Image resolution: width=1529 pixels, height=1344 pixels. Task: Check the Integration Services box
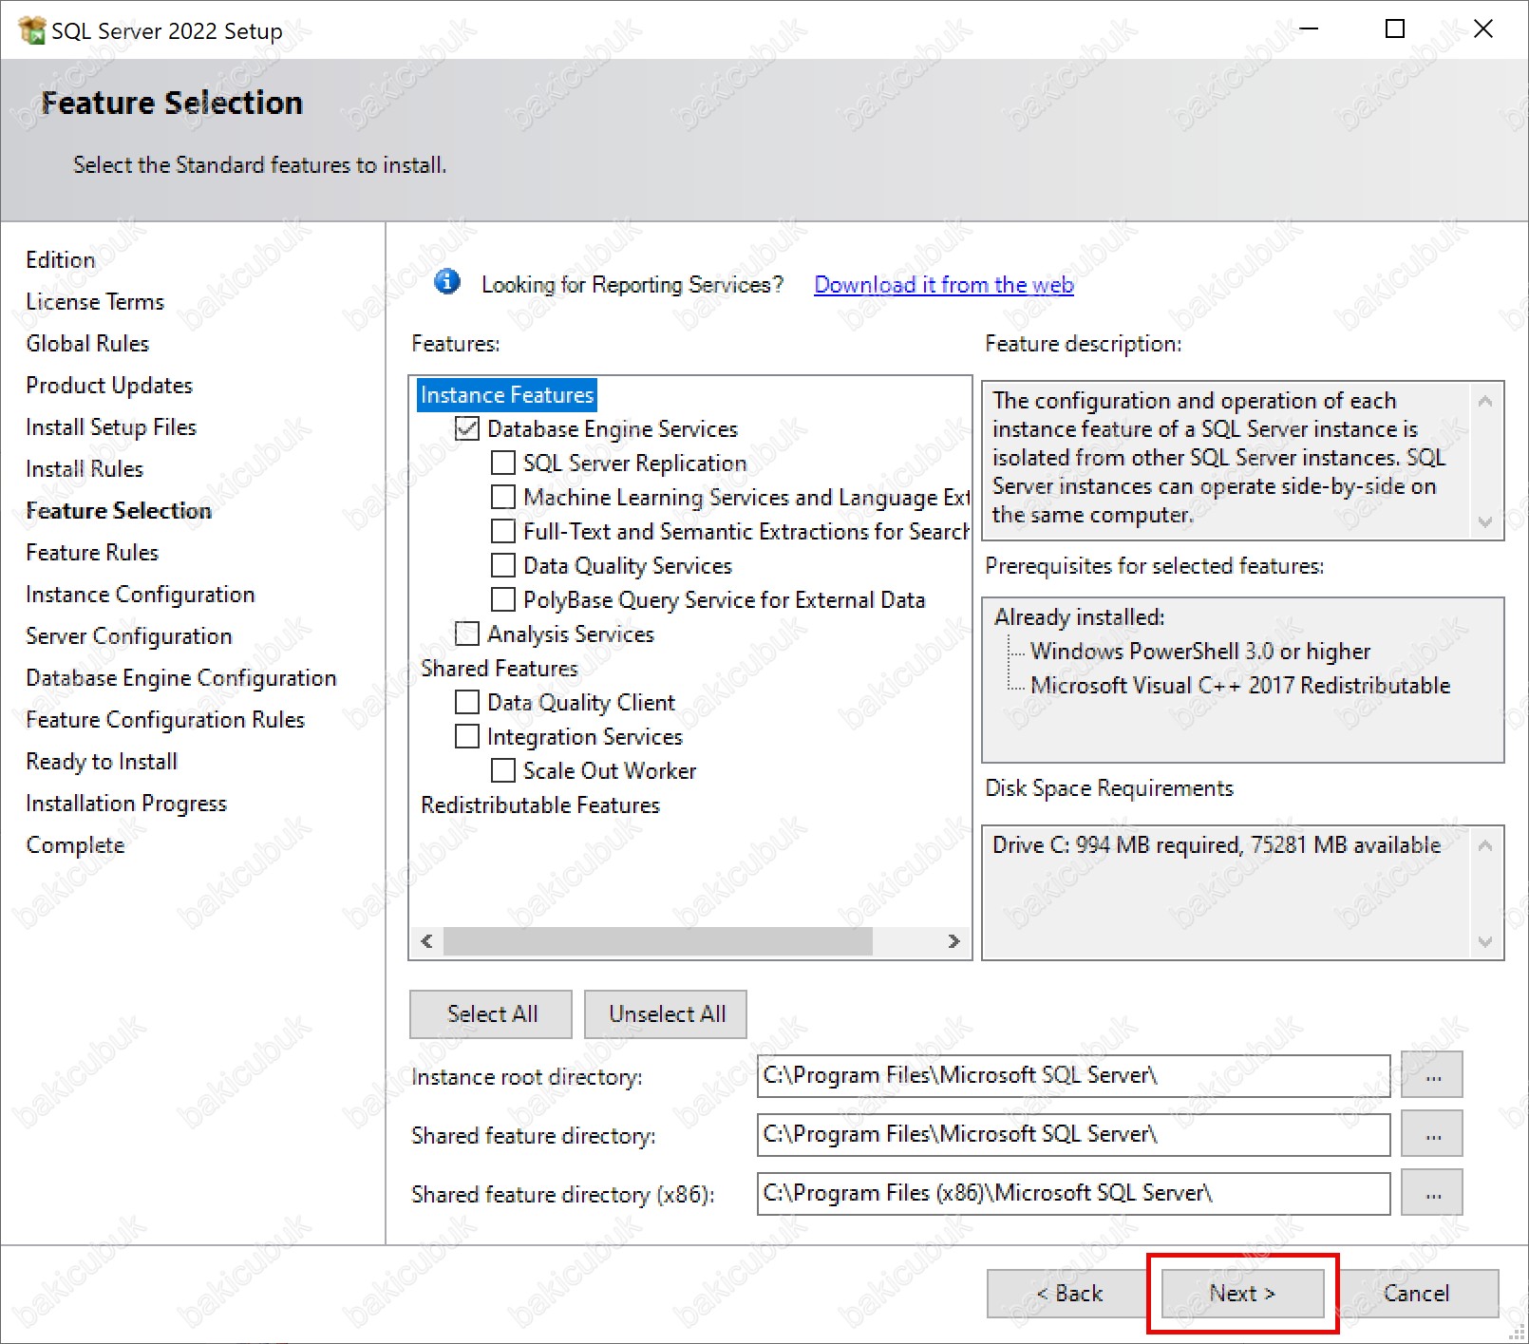467,736
